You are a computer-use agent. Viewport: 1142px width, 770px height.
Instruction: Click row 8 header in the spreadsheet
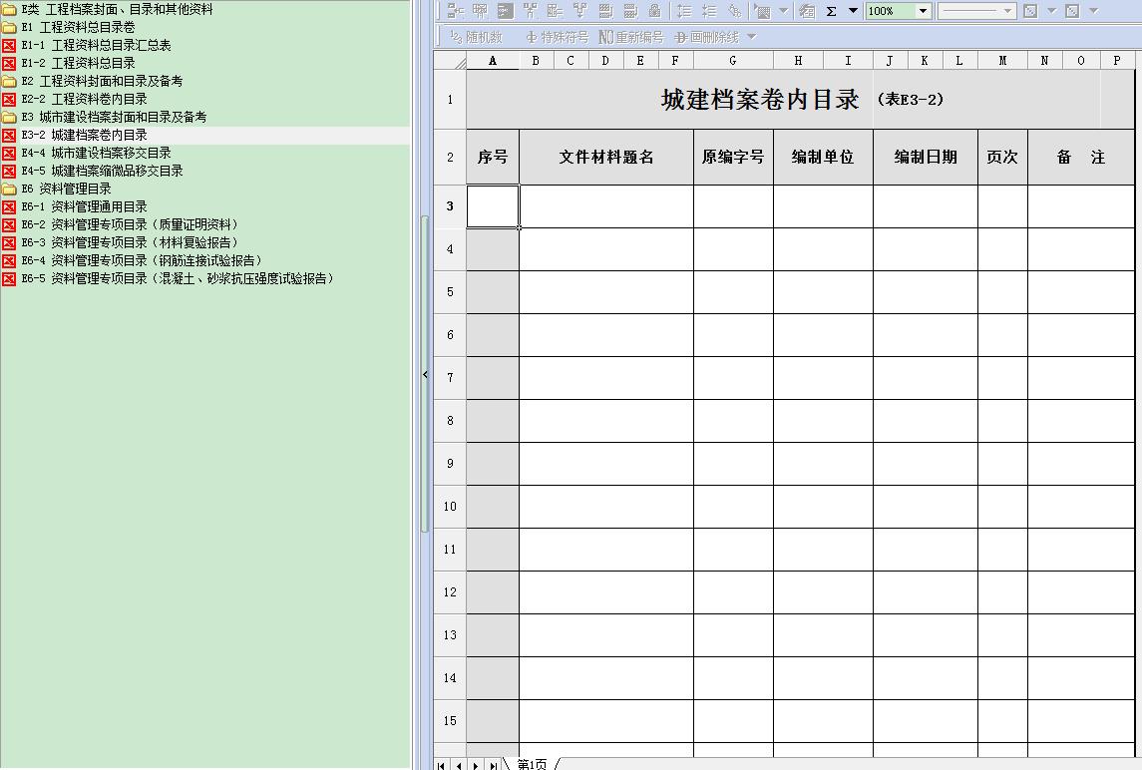tap(450, 421)
